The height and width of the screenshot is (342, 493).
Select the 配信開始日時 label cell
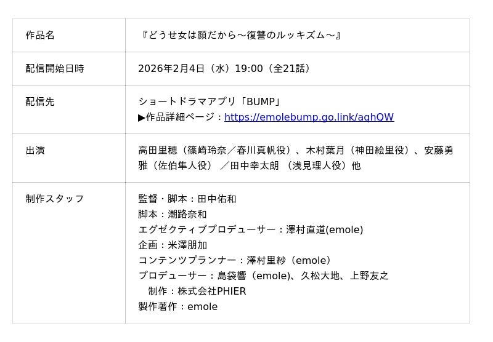(55, 68)
